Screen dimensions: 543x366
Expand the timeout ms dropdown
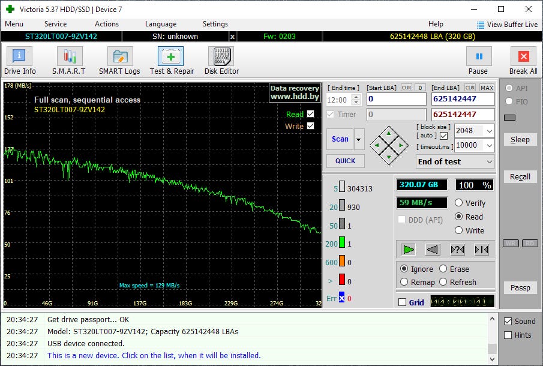(488, 145)
